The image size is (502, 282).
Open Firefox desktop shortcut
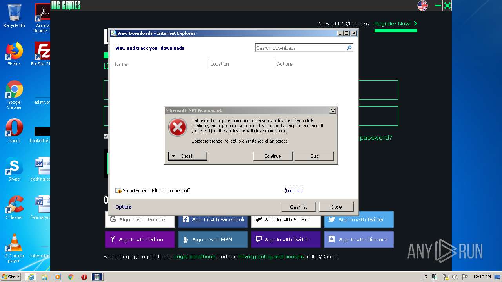click(x=14, y=54)
